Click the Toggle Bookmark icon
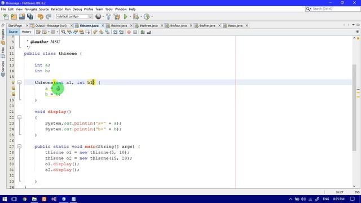361x203 pixels. 108,32
